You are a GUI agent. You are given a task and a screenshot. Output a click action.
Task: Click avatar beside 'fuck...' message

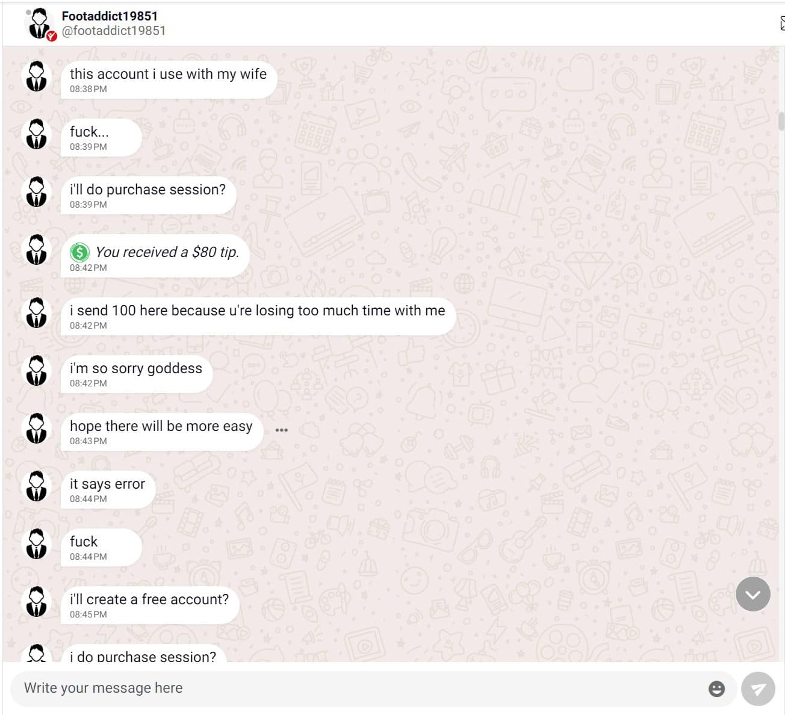[x=37, y=134]
